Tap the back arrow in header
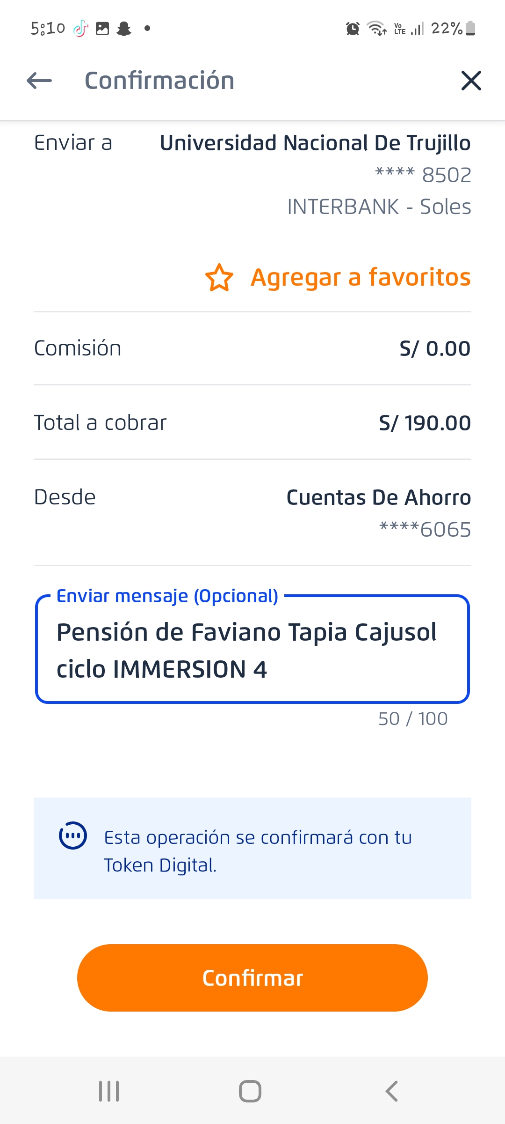This screenshot has height=1124, width=505. coord(39,81)
